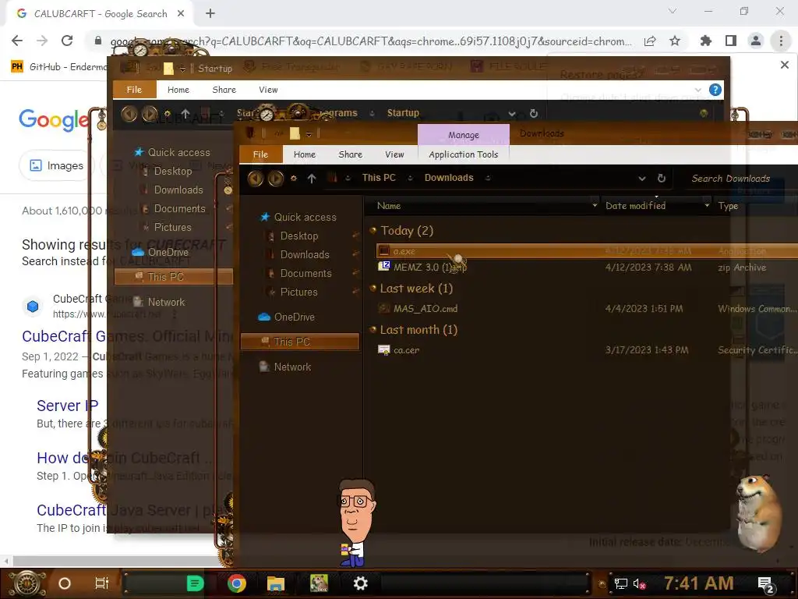Collapse the Last week (1) group

pyautogui.click(x=373, y=289)
